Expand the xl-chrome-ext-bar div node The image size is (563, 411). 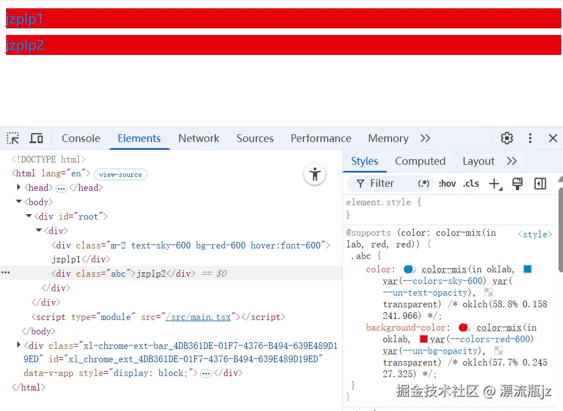coord(19,345)
